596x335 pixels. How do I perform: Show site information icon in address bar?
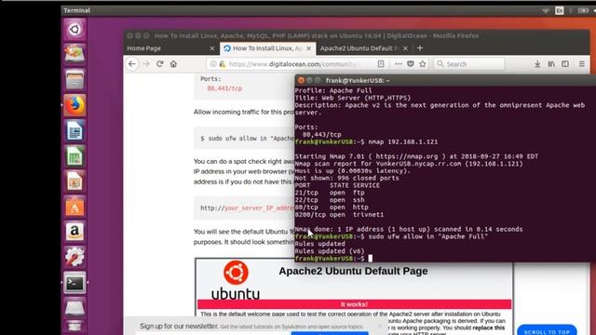coord(213,64)
